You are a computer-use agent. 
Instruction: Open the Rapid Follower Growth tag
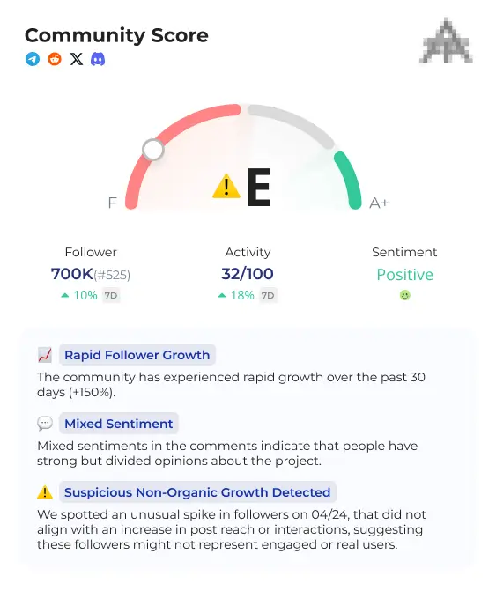pos(137,355)
